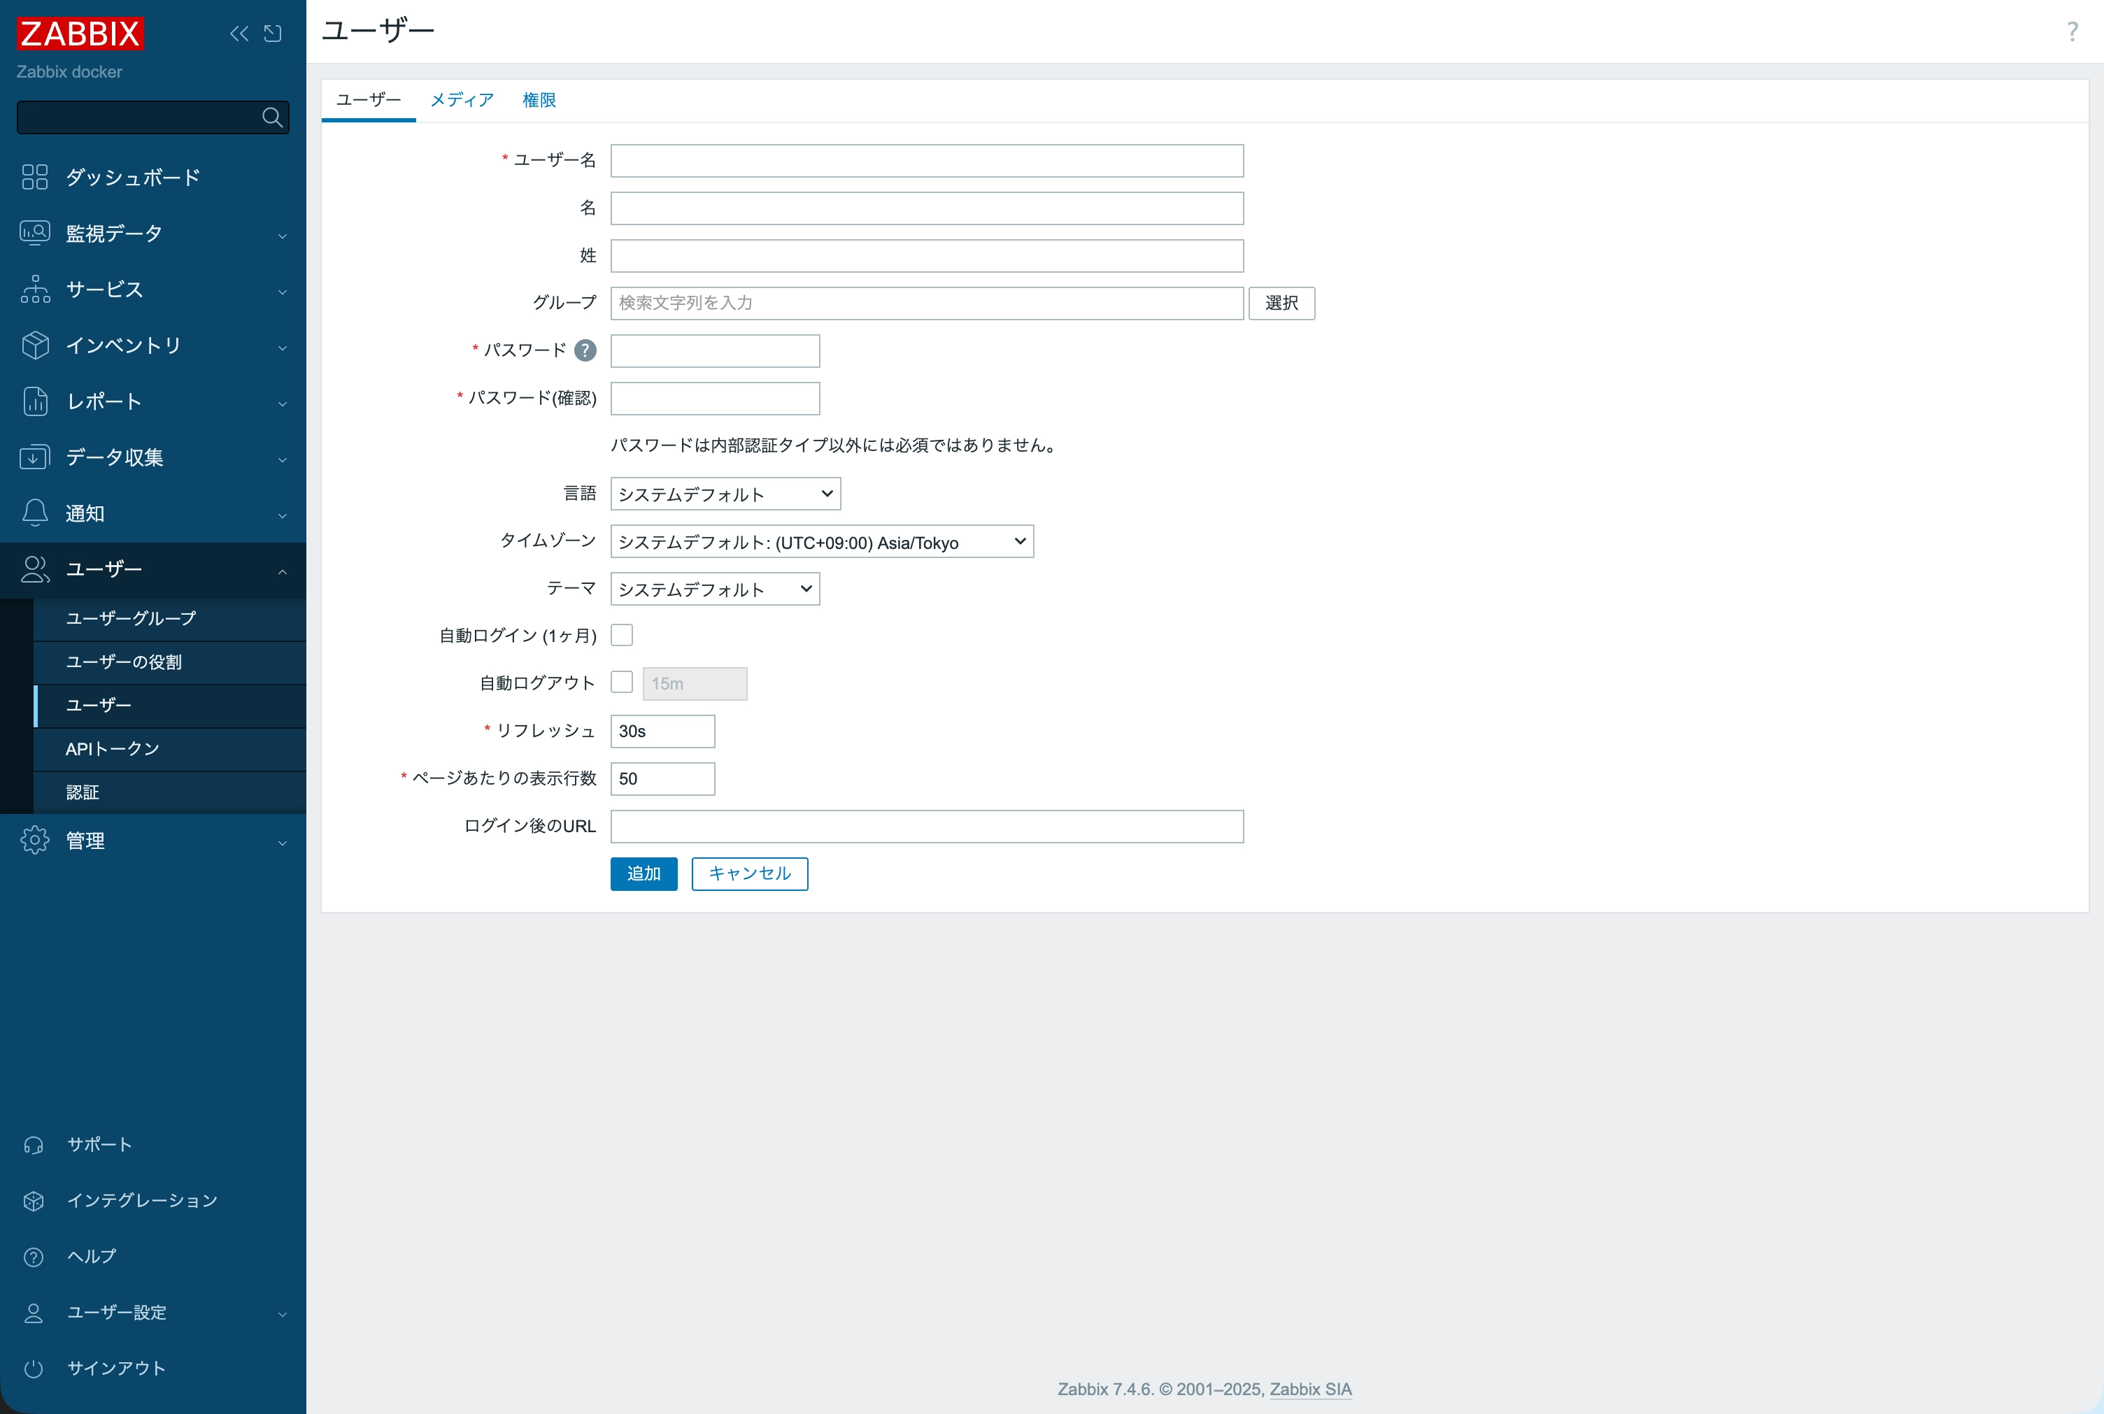Click the password hint question mark icon
The width and height of the screenshot is (2104, 1414).
(585, 351)
